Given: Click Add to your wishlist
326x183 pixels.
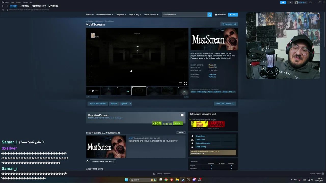Looking at the screenshot, I should pos(98,103).
